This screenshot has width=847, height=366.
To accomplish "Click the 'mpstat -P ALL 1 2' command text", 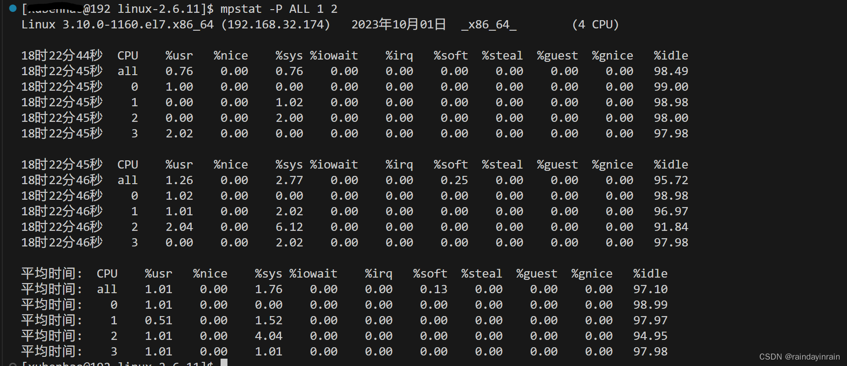I will 279,9.
